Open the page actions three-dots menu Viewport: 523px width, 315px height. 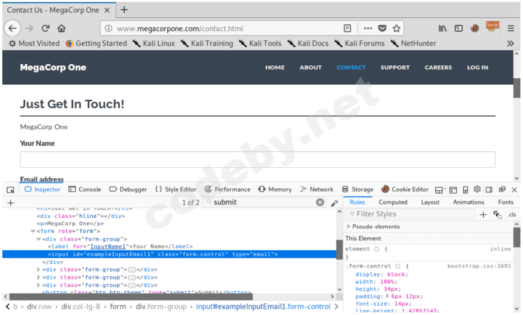click(x=368, y=28)
